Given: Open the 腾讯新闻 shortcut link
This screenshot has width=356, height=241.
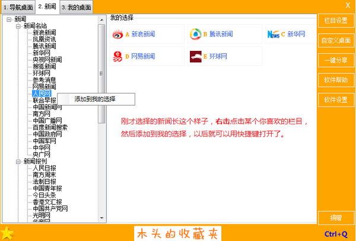Looking at the screenshot, I should (x=221, y=34).
